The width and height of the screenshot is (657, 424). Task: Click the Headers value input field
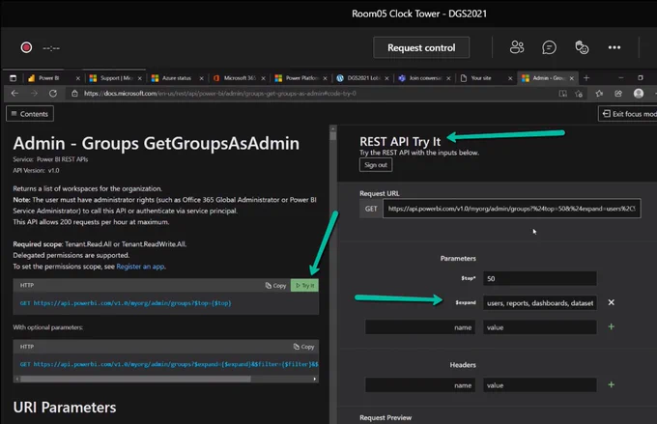tap(540, 385)
